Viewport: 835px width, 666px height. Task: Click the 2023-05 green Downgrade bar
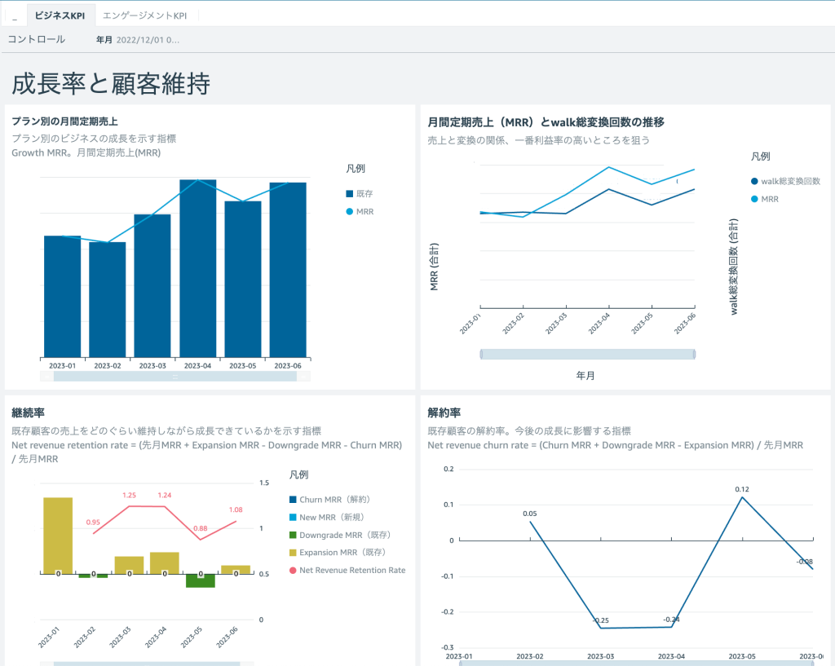click(201, 581)
